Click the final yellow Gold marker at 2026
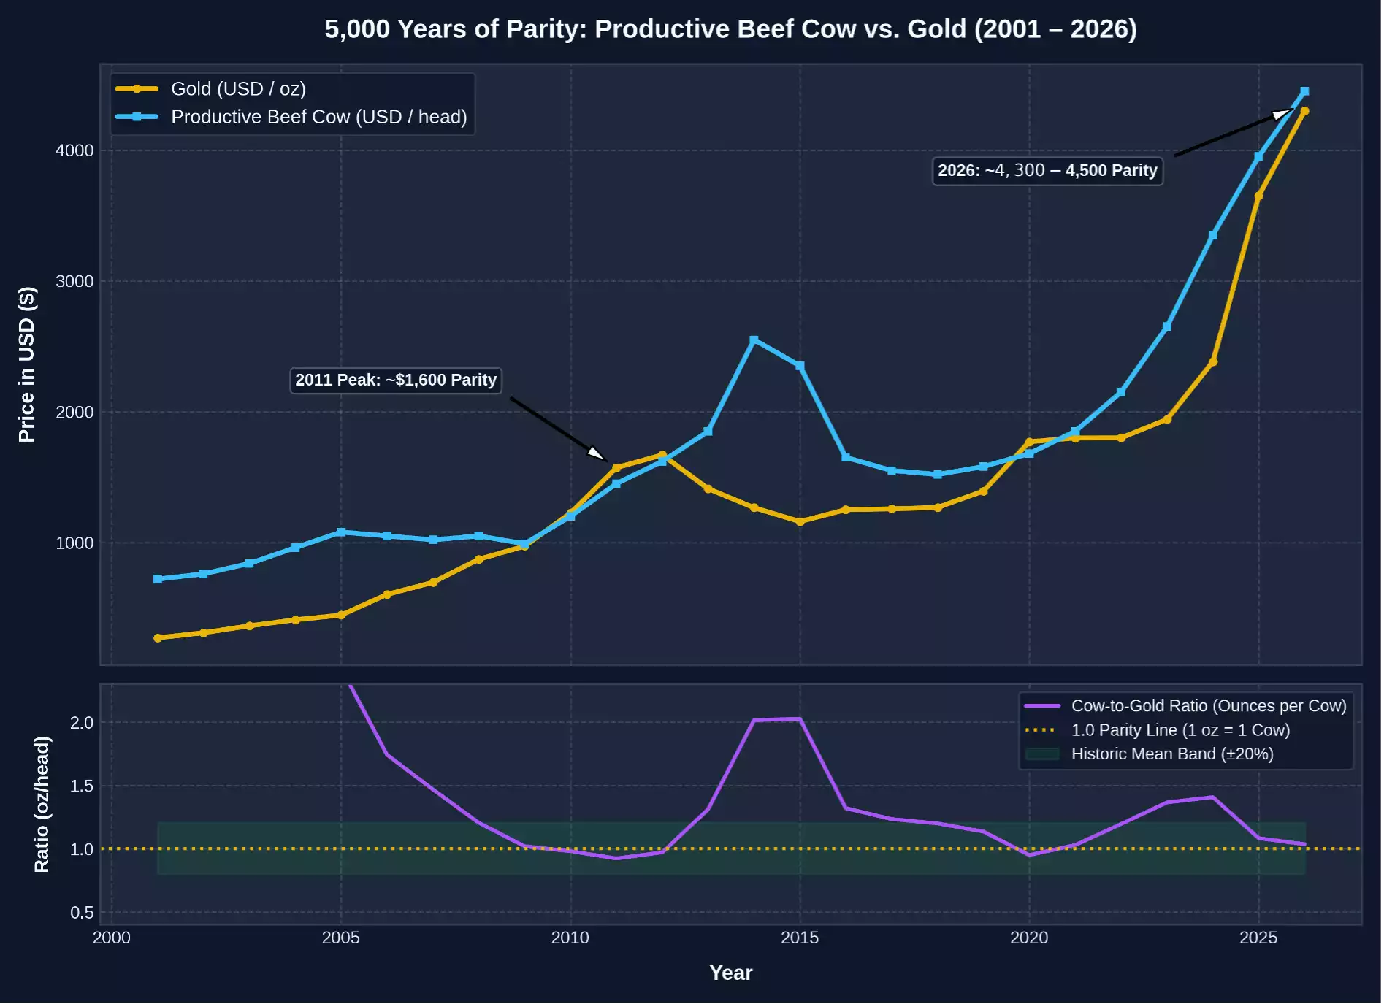This screenshot has width=1384, height=1004. [x=1304, y=112]
